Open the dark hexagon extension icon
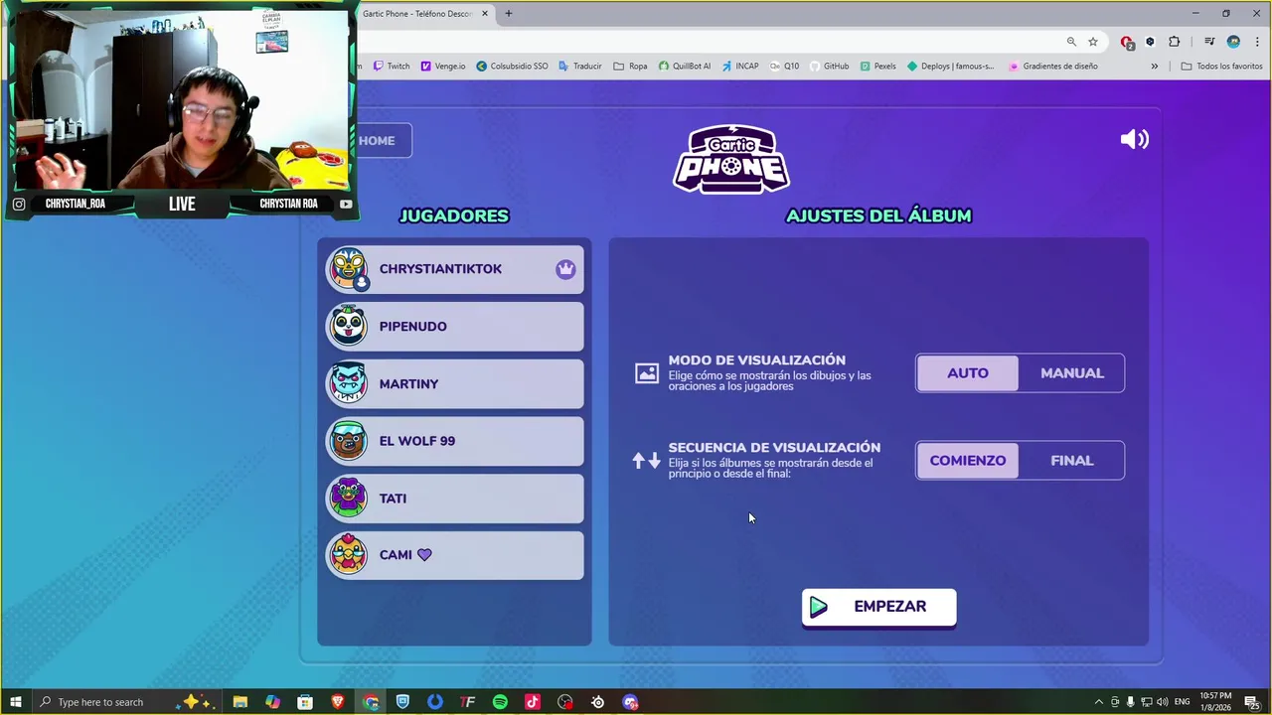The image size is (1272, 715). (1150, 42)
